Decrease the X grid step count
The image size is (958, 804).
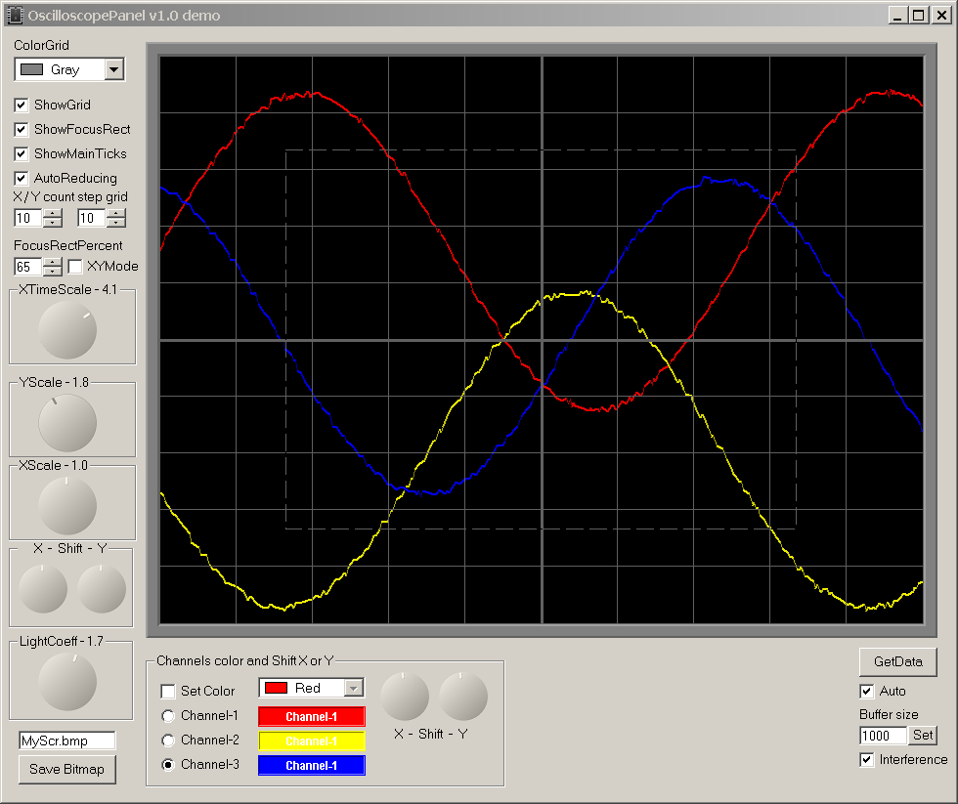[x=53, y=222]
